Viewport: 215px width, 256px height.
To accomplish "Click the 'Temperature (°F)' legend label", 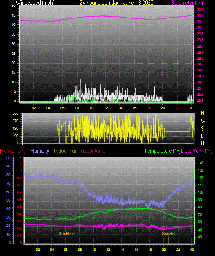I will 162,151.
